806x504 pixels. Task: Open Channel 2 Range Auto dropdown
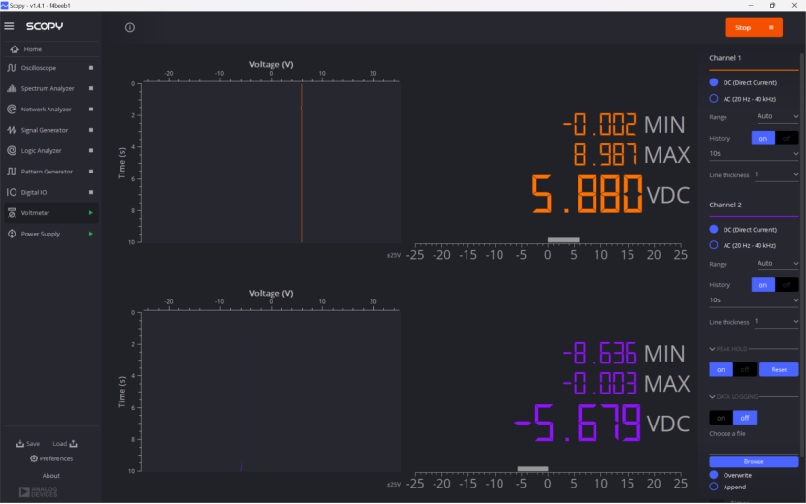click(777, 263)
